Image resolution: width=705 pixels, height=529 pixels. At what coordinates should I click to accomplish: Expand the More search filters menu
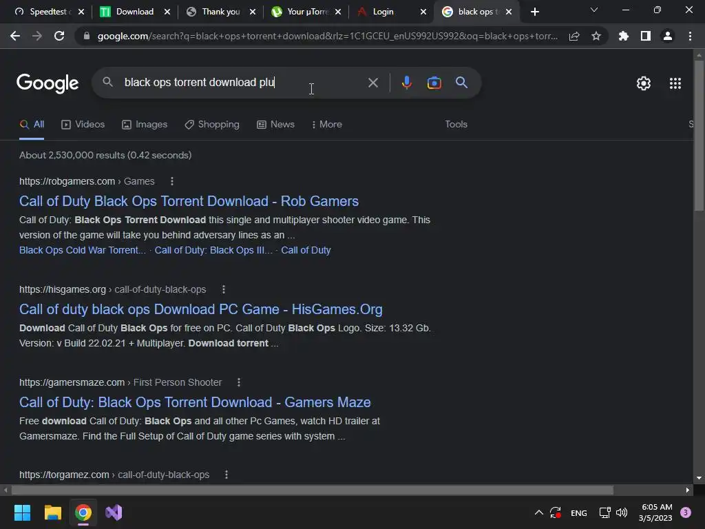(327, 125)
